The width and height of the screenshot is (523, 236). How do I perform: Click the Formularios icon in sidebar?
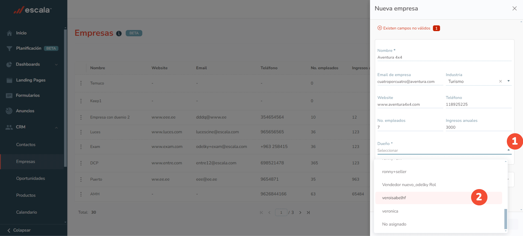[x=9, y=95]
